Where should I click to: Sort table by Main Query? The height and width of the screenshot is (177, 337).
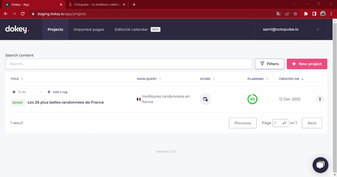pyautogui.click(x=149, y=79)
